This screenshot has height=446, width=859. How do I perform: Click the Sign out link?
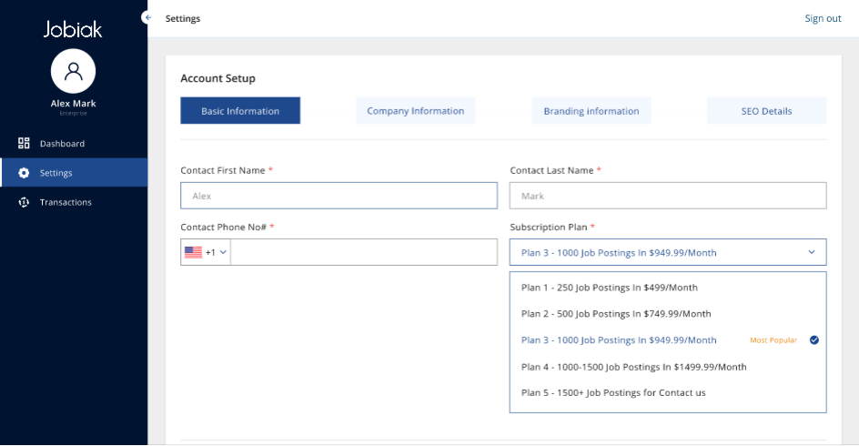pos(823,18)
